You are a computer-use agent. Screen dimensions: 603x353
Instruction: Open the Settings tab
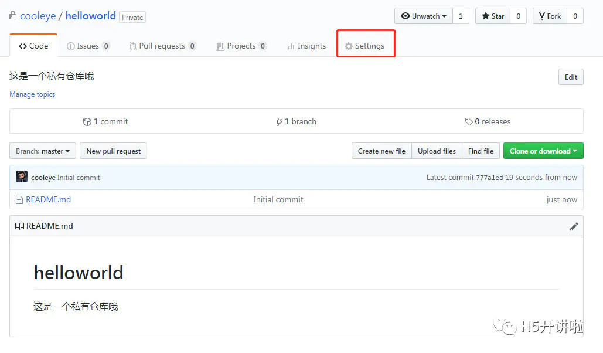pyautogui.click(x=364, y=46)
